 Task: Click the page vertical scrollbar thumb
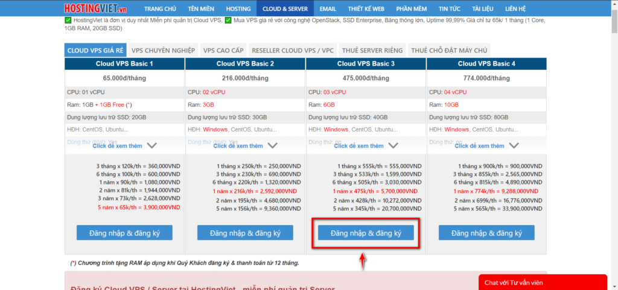coord(614,22)
